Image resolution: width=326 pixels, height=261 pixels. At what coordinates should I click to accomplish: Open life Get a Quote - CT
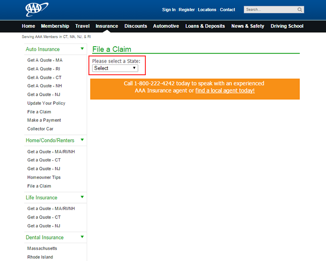[x=44, y=217]
